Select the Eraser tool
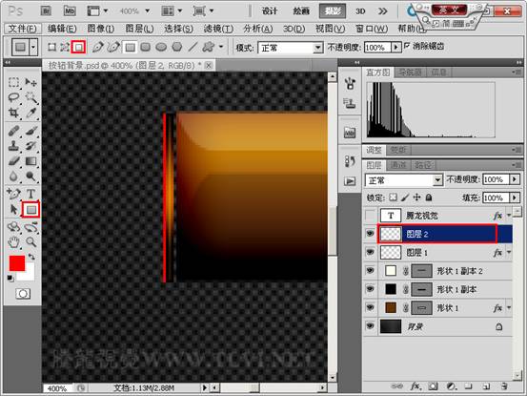 click(13, 161)
